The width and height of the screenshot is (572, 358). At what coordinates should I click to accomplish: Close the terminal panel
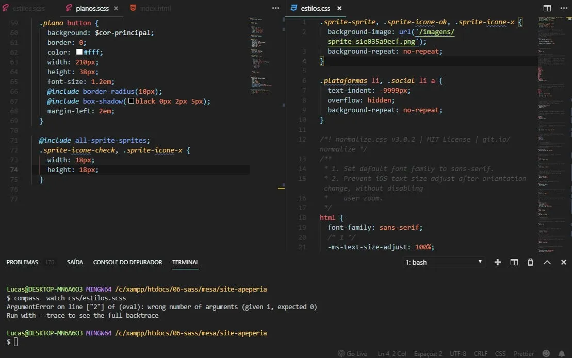(563, 262)
